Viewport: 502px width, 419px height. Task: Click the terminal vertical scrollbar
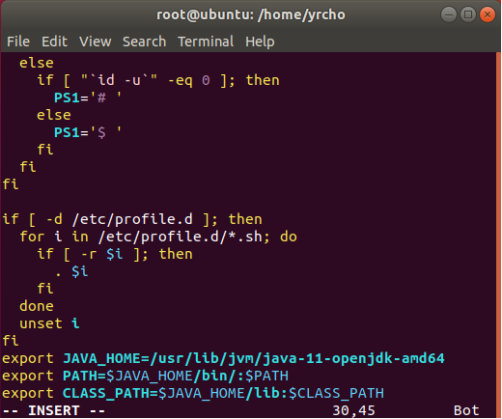[498, 235]
